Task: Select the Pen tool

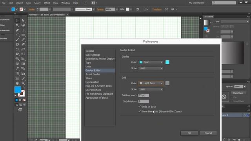Action: pyautogui.click(x=17, y=30)
